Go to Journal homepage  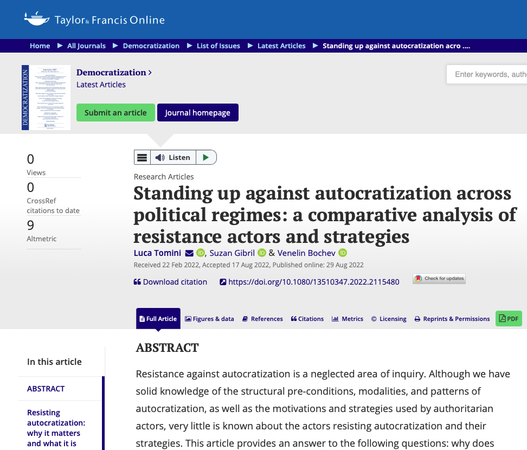[197, 113]
